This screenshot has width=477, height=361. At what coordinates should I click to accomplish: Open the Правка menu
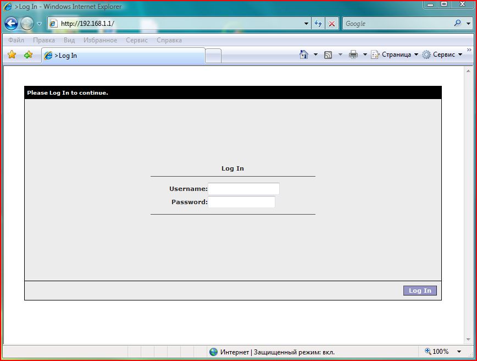tap(44, 40)
